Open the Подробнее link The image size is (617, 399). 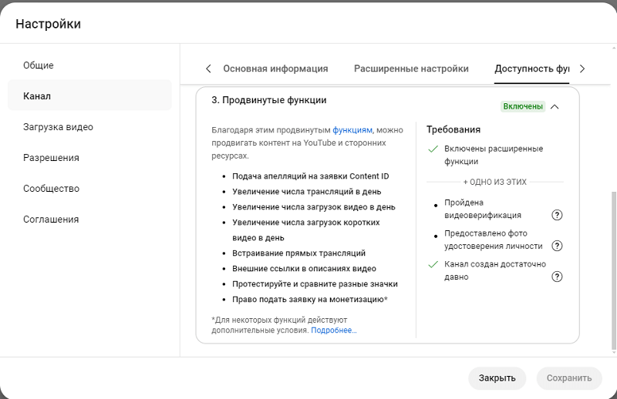tap(334, 330)
